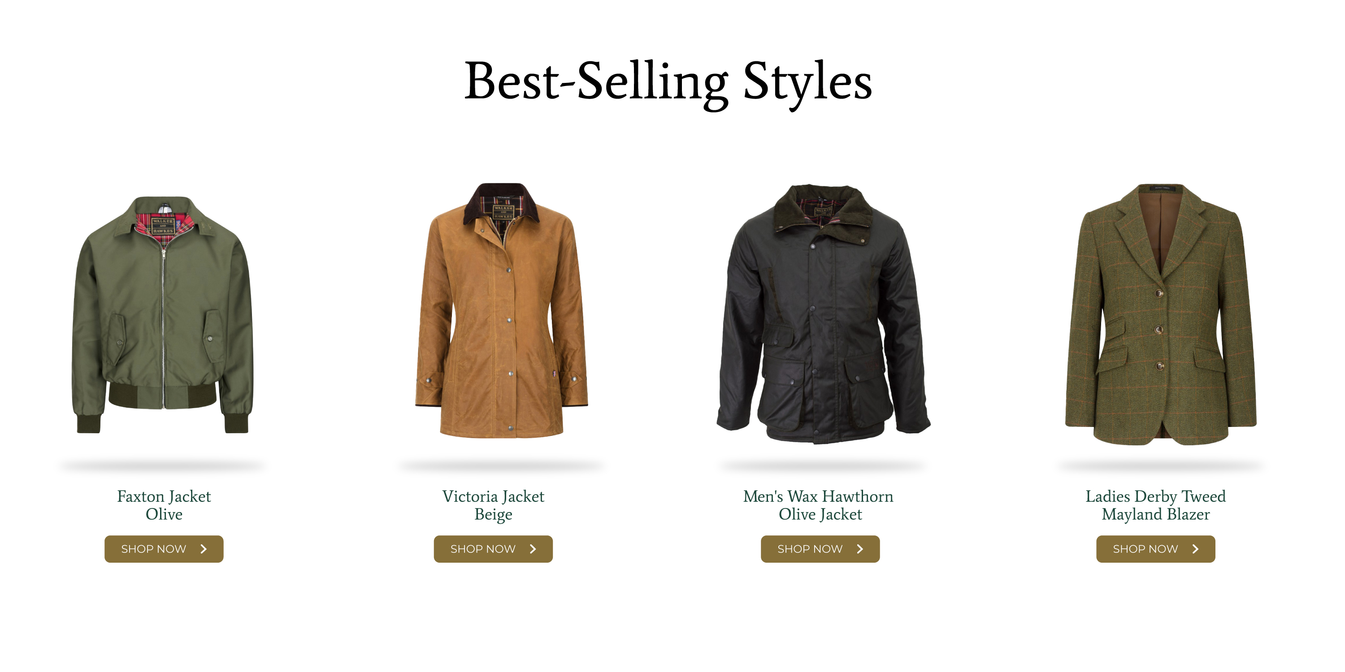Open the Men's Wax Hawthorn jacket image

(x=824, y=314)
